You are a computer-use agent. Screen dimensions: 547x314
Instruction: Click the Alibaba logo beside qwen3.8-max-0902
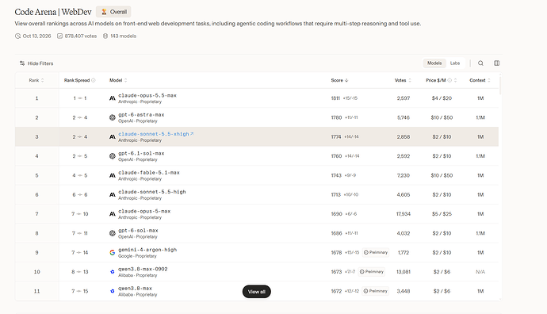113,272
